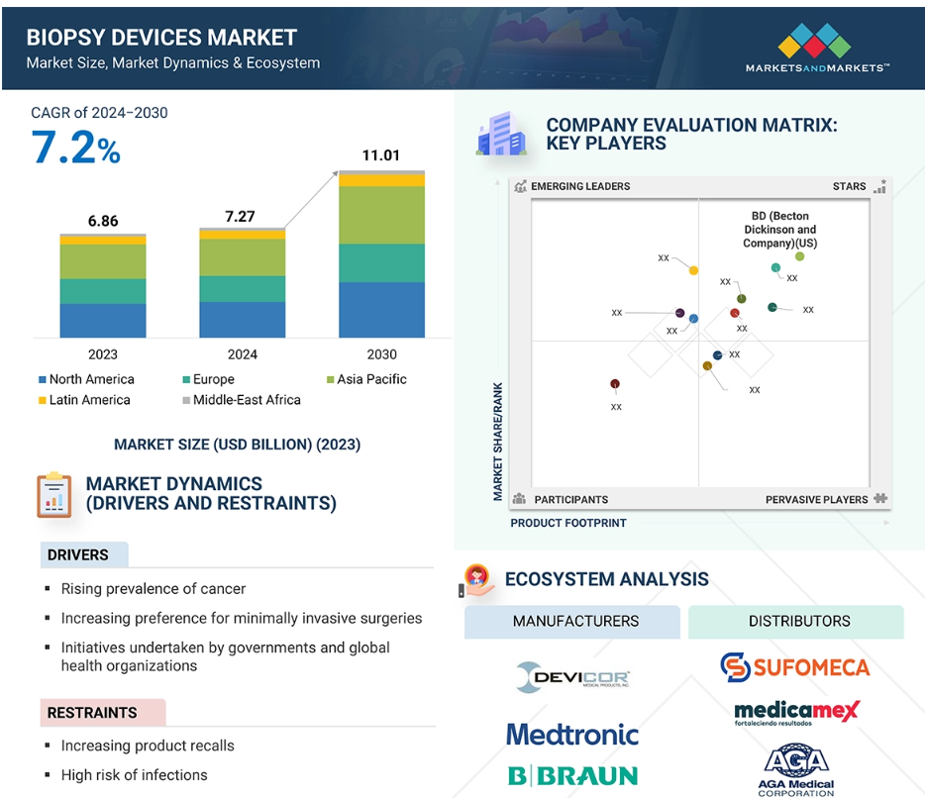The height and width of the screenshot is (798, 925).
Task: Click the Middle-East Africa legend swatch
Action: pyautogui.click(x=186, y=400)
